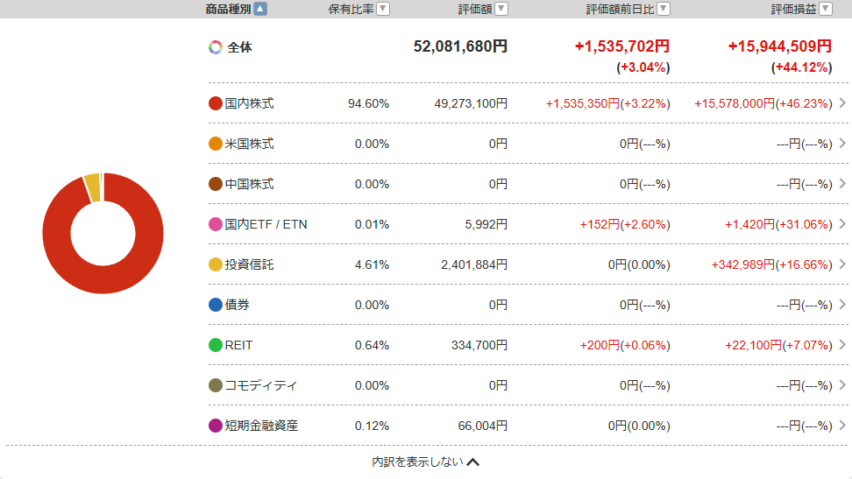Click the red 国内株式 category dot
This screenshot has height=479, width=852.
(x=216, y=103)
